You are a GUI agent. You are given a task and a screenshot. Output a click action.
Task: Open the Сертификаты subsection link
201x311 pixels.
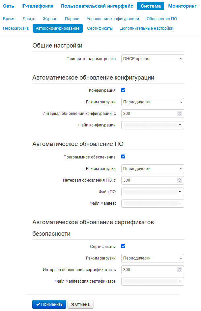100,28
